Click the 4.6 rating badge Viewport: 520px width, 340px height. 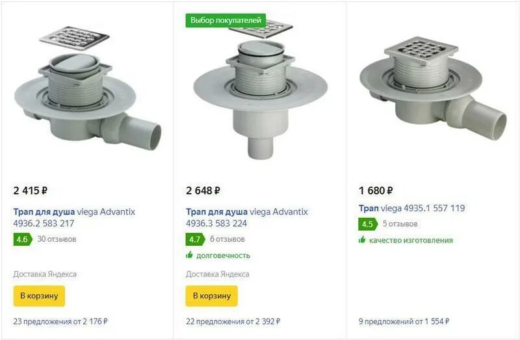[x=23, y=239]
